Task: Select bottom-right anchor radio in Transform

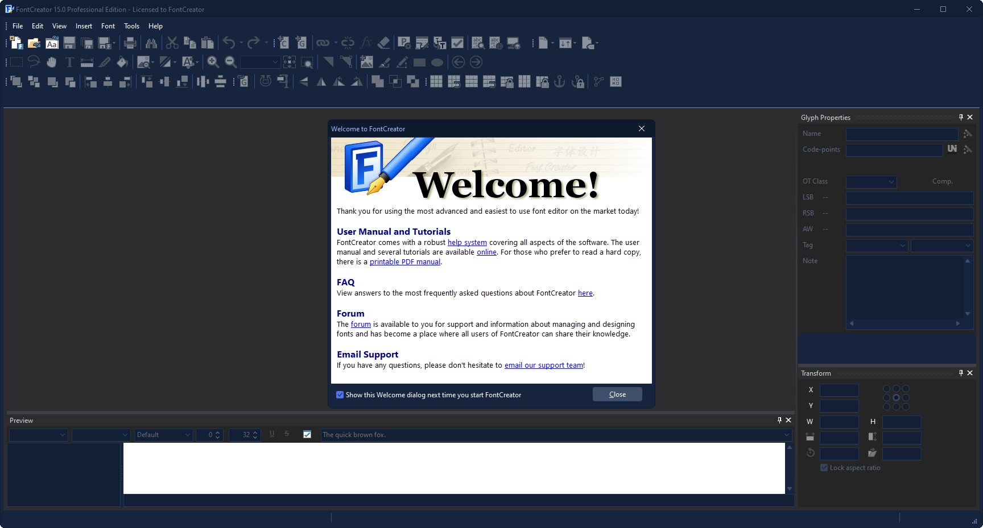Action: [906, 407]
